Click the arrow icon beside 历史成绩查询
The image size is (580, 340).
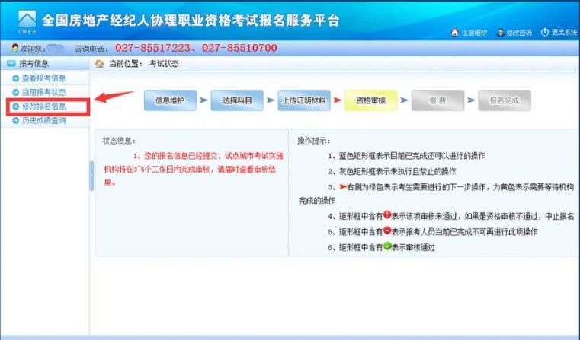pyautogui.click(x=15, y=120)
